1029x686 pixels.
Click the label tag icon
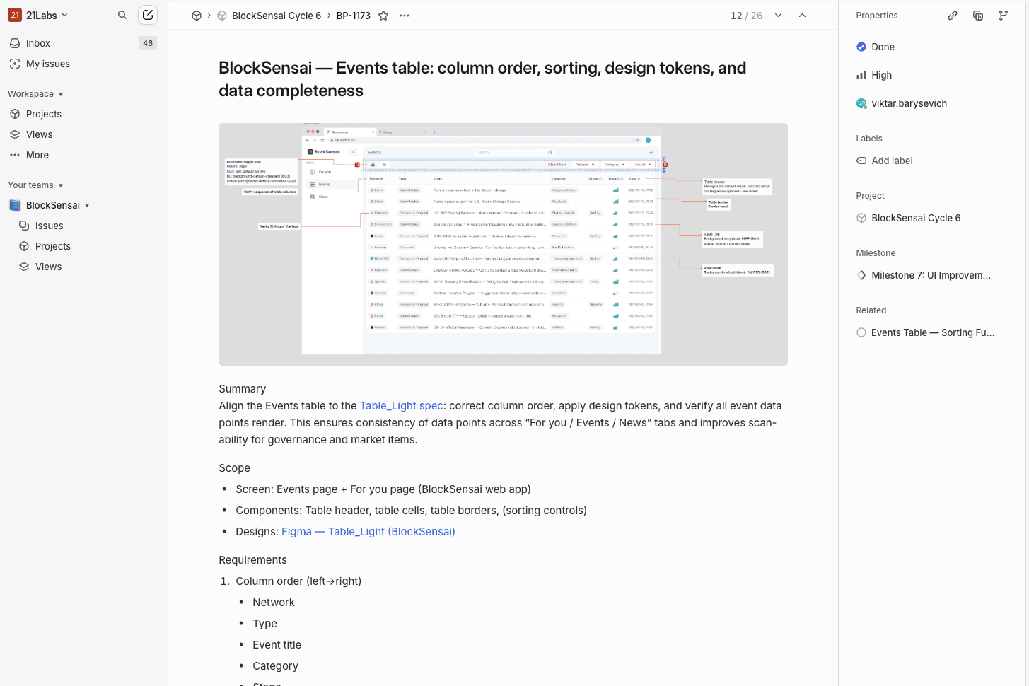tap(861, 161)
